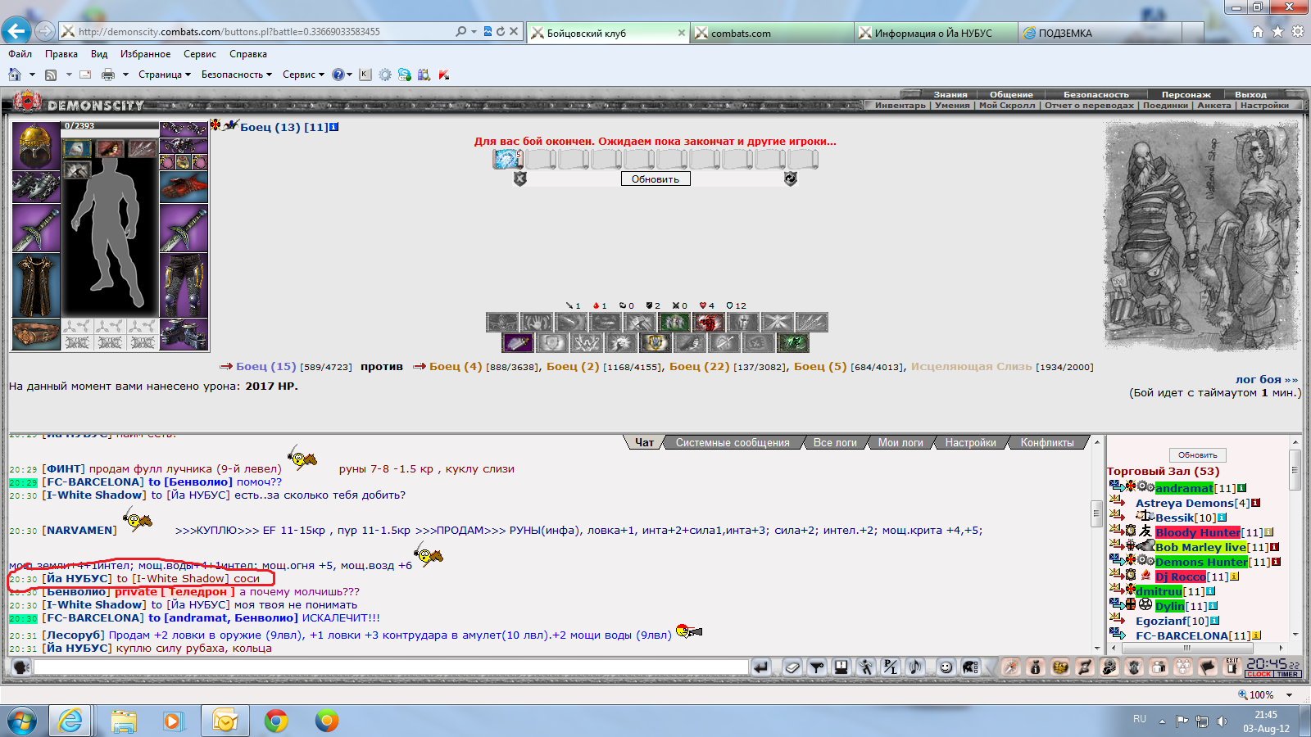The width and height of the screenshot is (1311, 737).
Task: Click the chat filter funnel icon
Action: point(817,667)
